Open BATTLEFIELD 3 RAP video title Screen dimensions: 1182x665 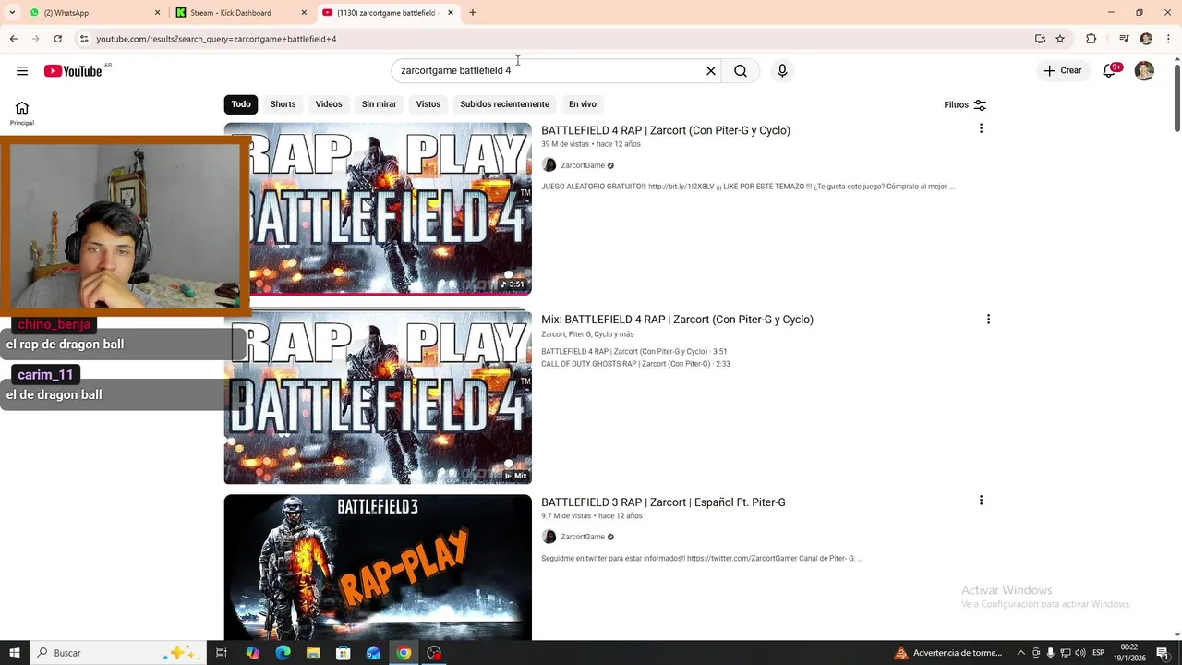pyautogui.click(x=663, y=502)
